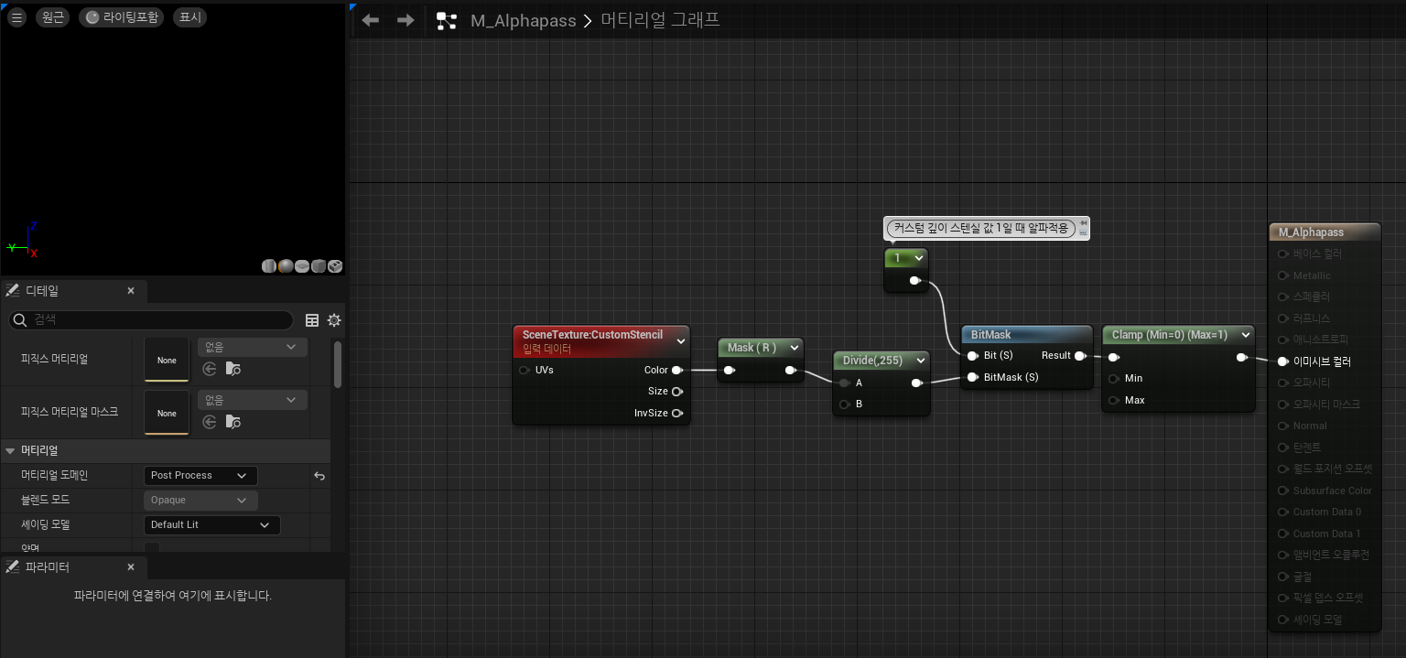Image resolution: width=1406 pixels, height=658 pixels.
Task: Open the Details property matrix table icon
Action: [312, 320]
